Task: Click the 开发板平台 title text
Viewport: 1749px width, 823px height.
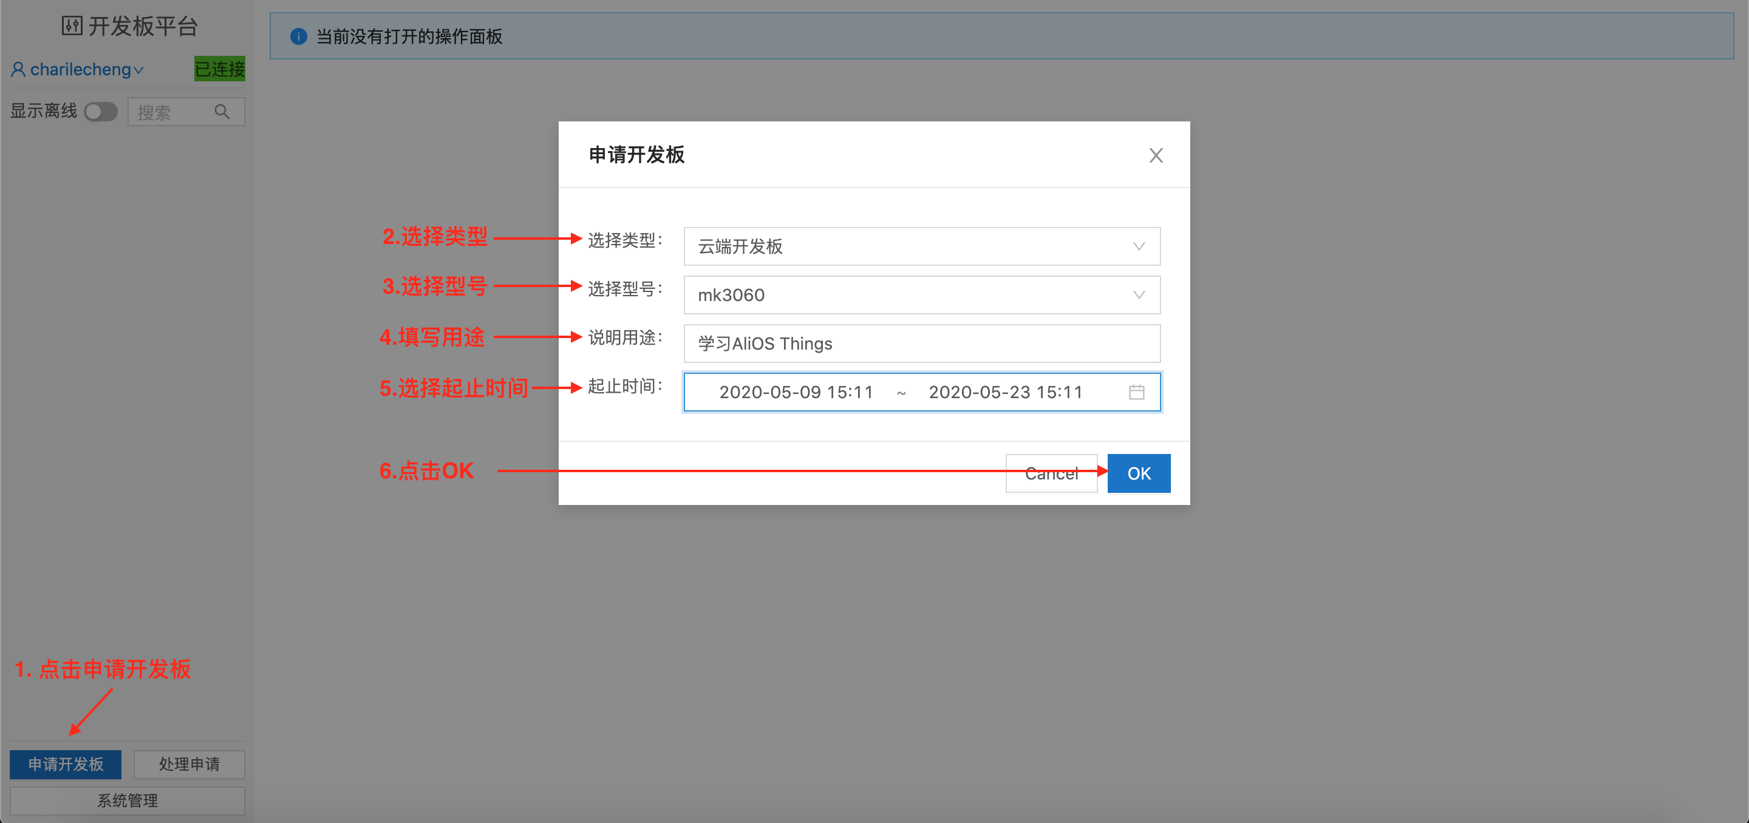Action: (143, 27)
